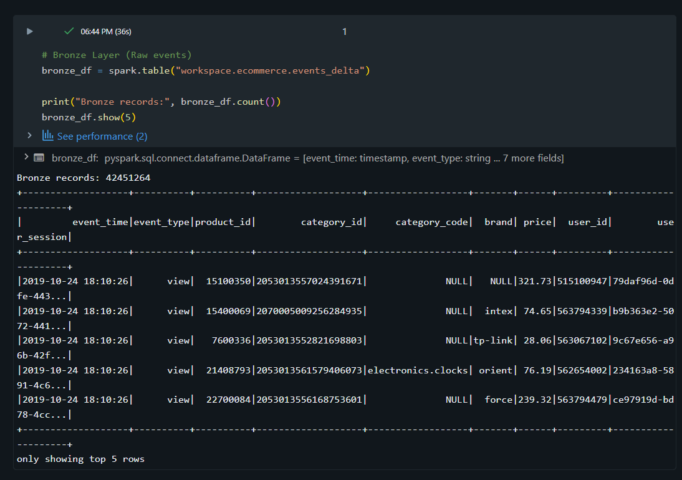Open the See performance (2) link

tap(102, 137)
